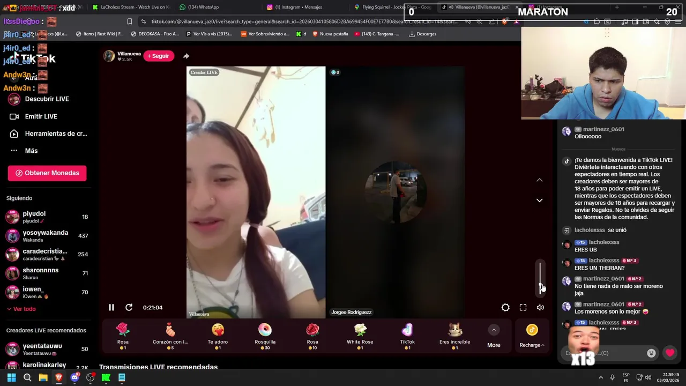Open recommended creator yeentatauwu
Screen dimensions: 686x386
(x=47, y=349)
